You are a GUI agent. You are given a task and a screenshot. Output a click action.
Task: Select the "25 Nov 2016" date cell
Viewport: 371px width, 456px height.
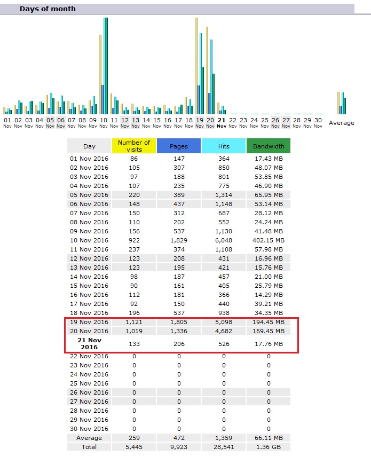pos(89,383)
